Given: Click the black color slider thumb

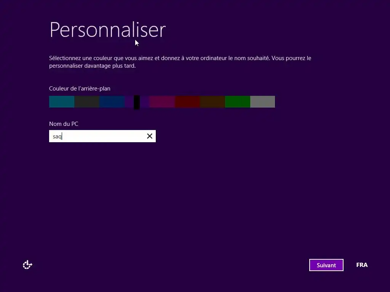Looking at the screenshot, I should pos(137,102).
